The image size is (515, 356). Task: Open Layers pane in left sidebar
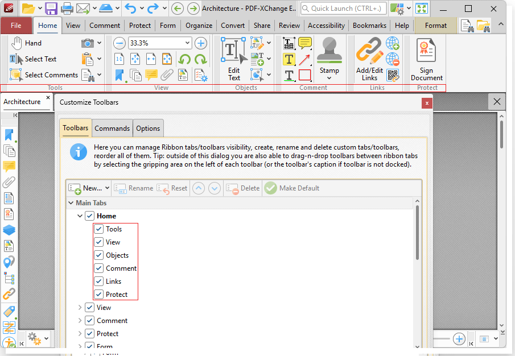(x=9, y=230)
